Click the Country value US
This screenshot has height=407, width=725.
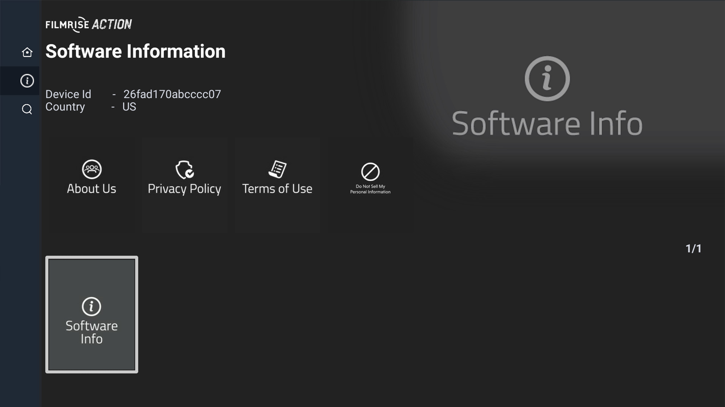129,107
